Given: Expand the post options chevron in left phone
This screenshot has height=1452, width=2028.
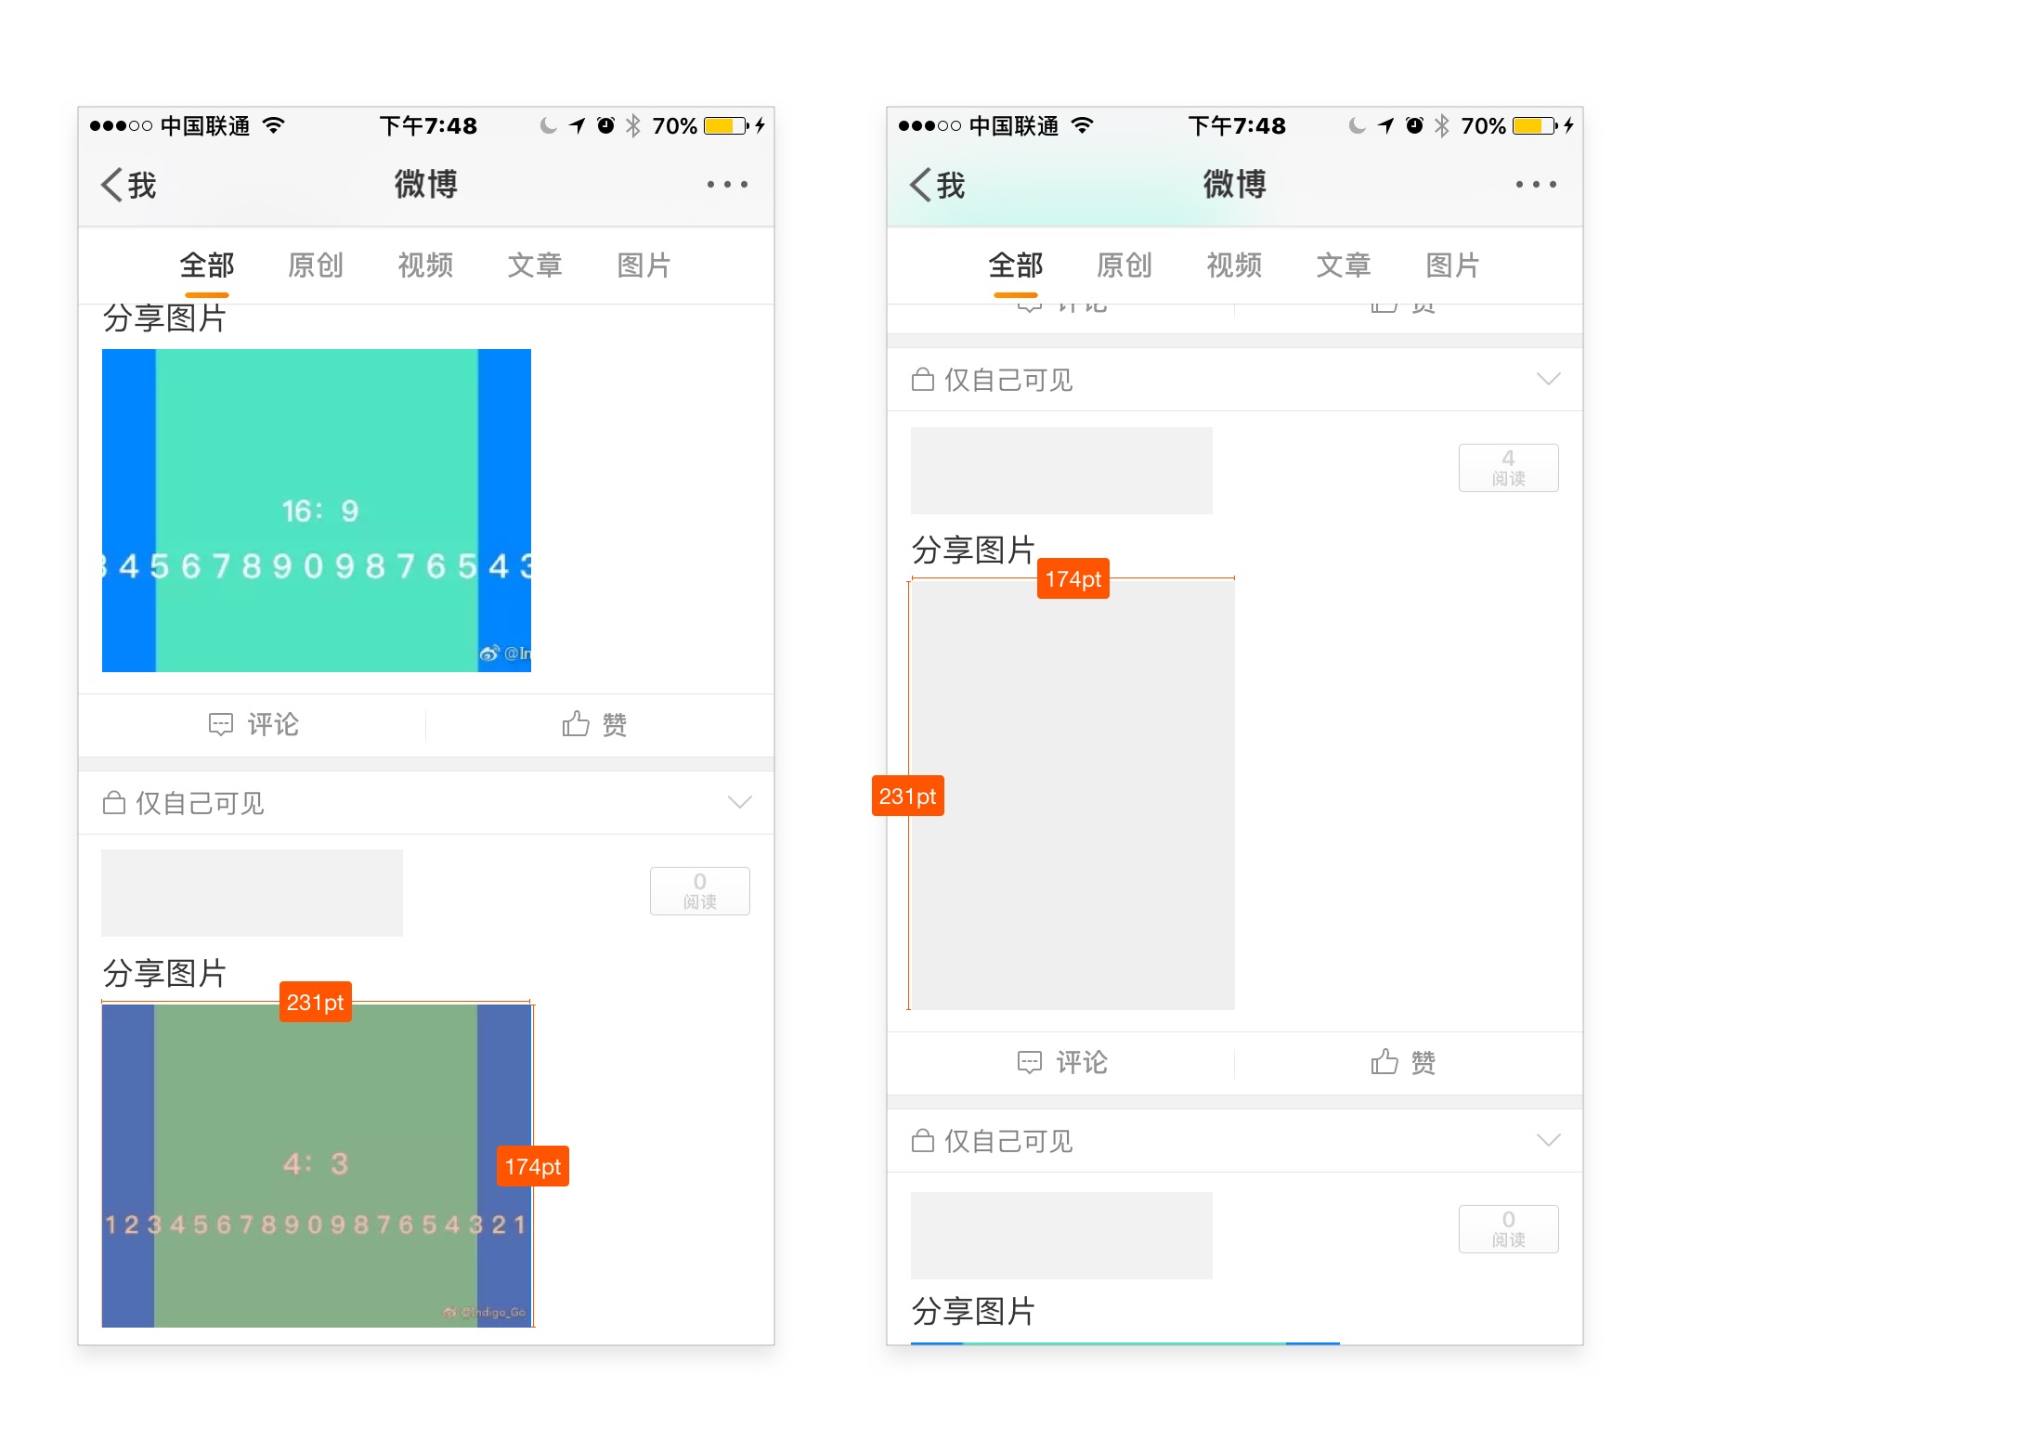Looking at the screenshot, I should pyautogui.click(x=739, y=802).
